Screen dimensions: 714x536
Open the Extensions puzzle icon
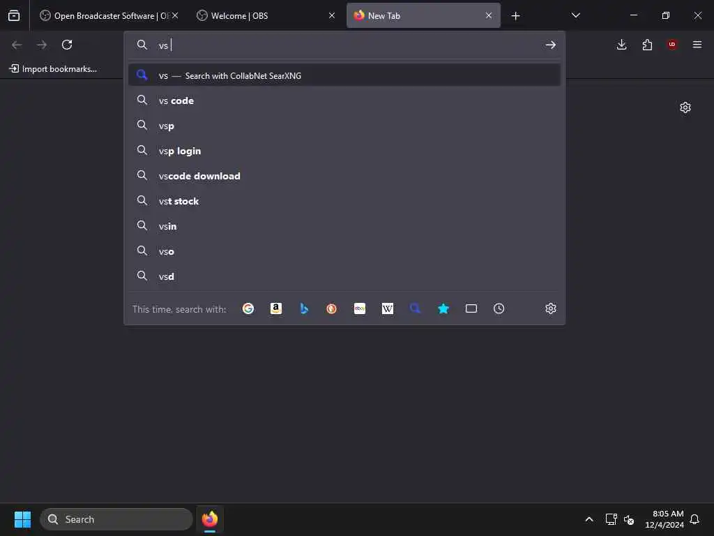(x=647, y=45)
